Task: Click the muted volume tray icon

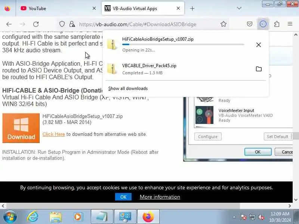Action: pyautogui.click(x=261, y=217)
